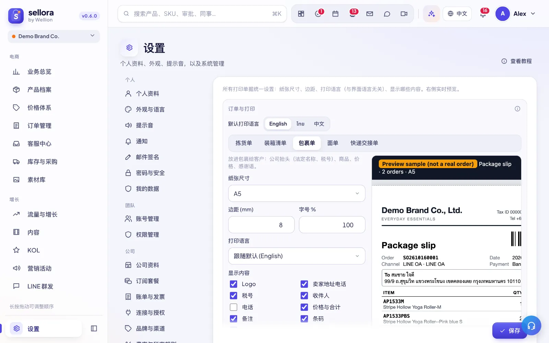Uncheck the 收件人 checkbox

tap(304, 296)
